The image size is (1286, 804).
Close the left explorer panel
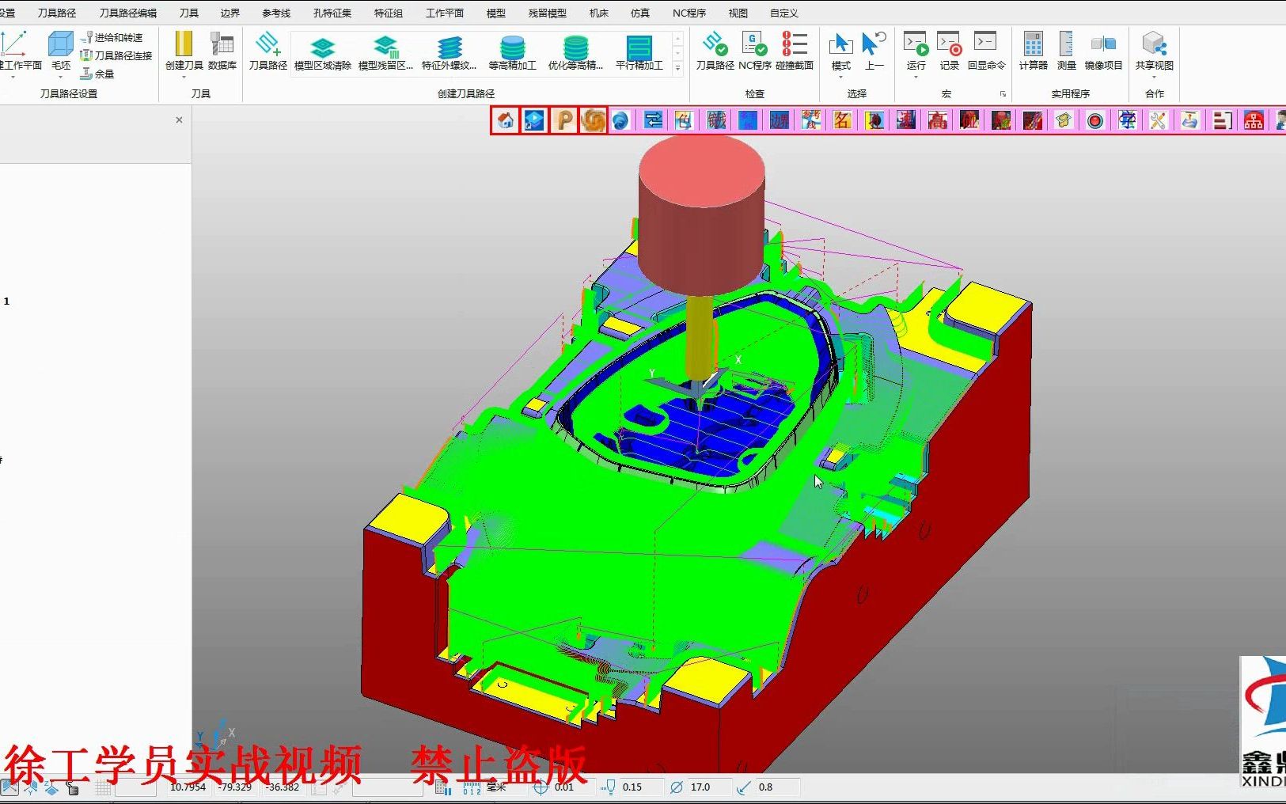pyautogui.click(x=179, y=119)
